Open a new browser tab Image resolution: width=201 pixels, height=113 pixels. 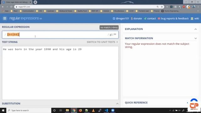pos(35,2)
